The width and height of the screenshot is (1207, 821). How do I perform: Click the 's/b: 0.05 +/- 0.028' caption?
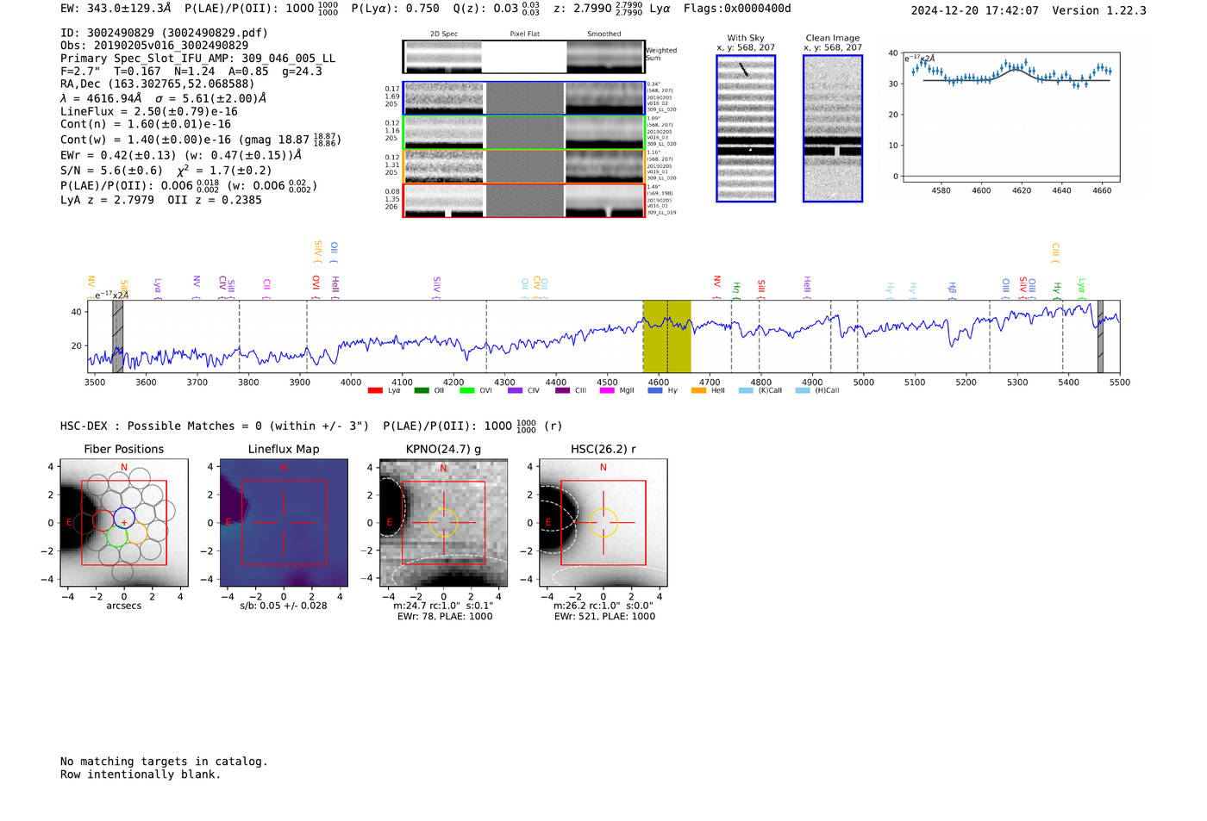[284, 606]
